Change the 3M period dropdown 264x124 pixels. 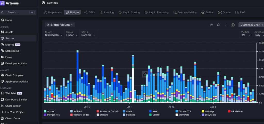[246, 35]
